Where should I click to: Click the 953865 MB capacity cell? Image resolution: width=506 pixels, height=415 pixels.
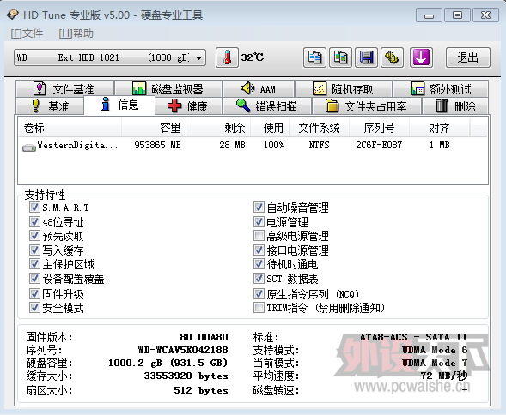[x=157, y=145]
